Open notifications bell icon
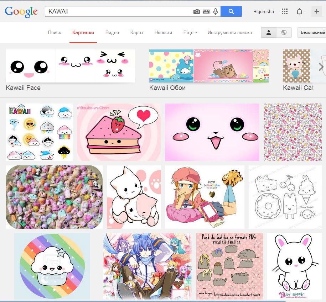Screen dimensions: 326x302 [x=299, y=12]
